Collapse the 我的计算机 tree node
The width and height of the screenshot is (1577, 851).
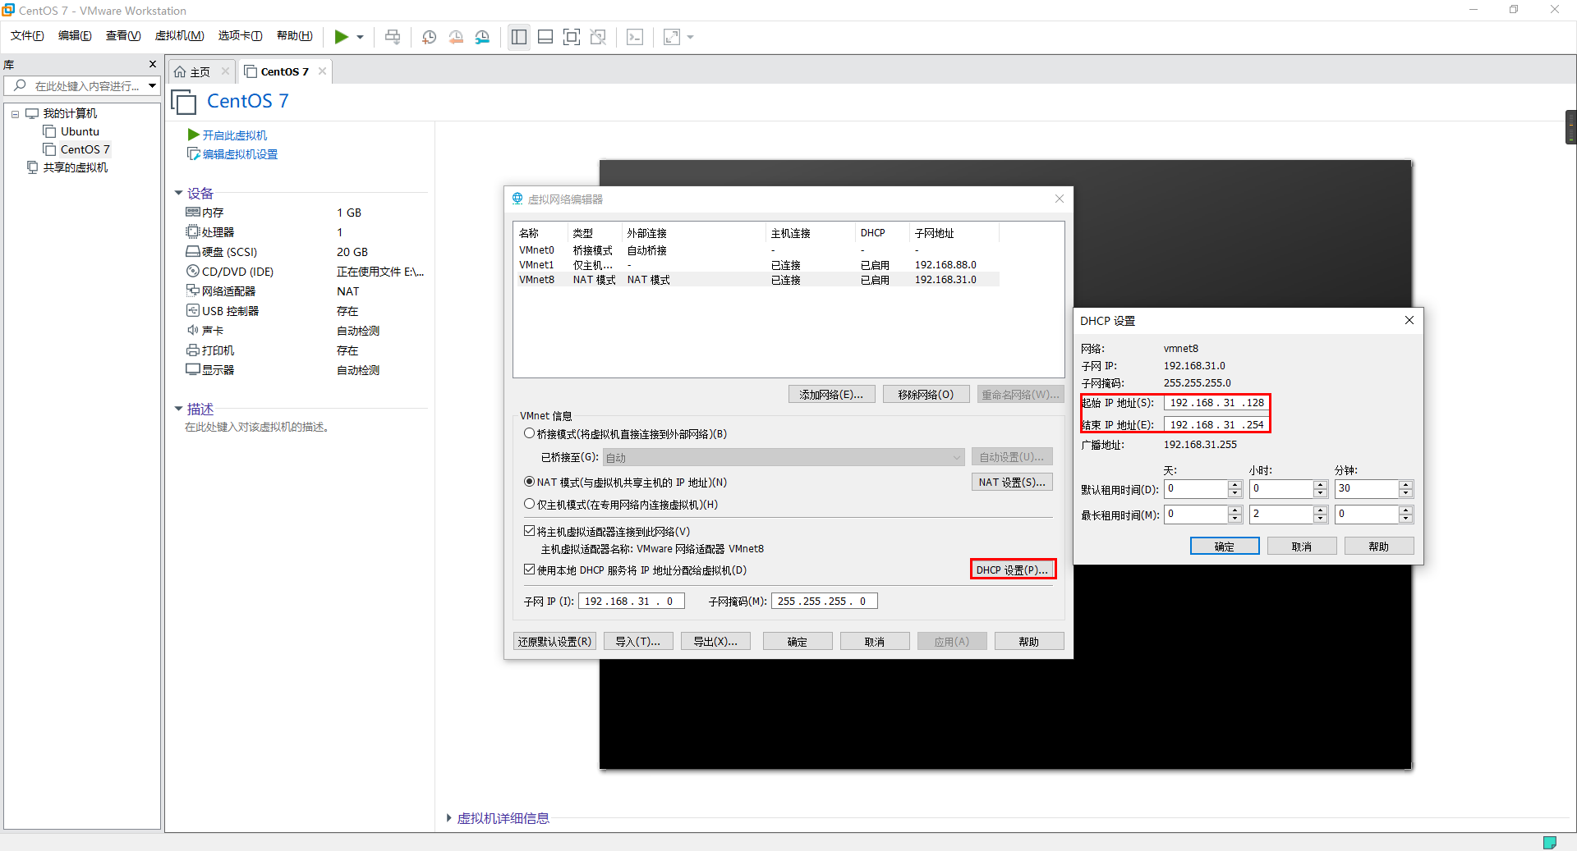click(15, 114)
